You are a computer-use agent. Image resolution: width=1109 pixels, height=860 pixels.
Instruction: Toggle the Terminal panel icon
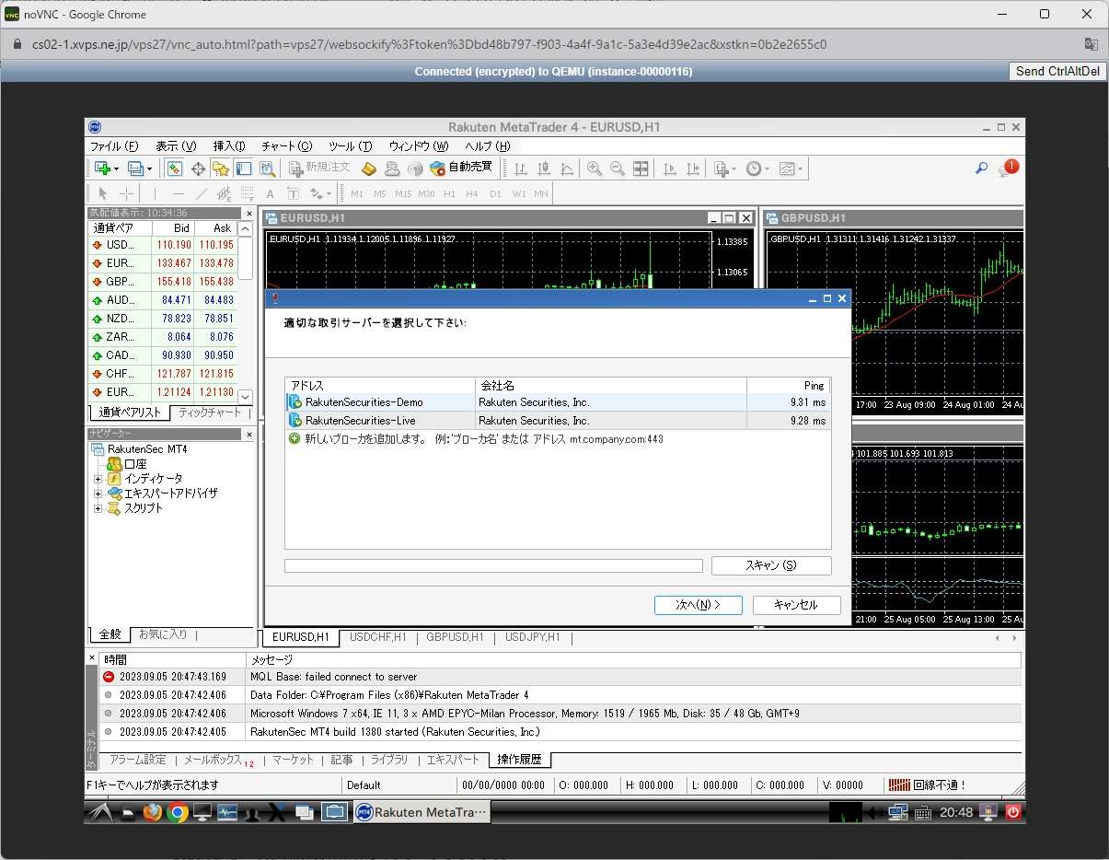pyautogui.click(x=243, y=169)
